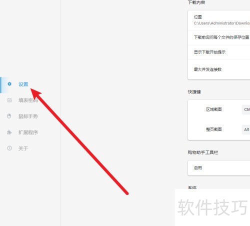Click the 区域截图 shortcut label
Screen dimensions: 250x226
214,109
